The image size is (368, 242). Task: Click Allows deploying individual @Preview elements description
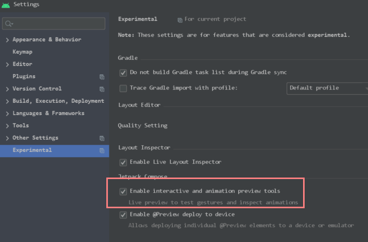(241, 226)
